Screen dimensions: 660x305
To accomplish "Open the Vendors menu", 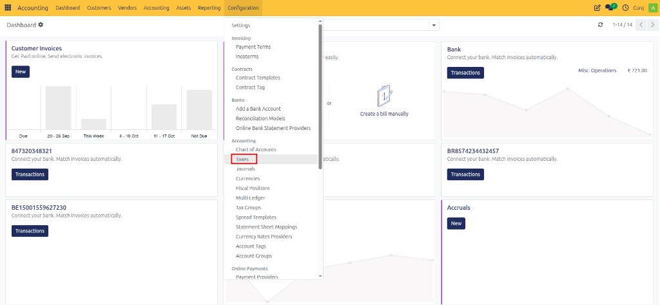I will [x=127, y=8].
